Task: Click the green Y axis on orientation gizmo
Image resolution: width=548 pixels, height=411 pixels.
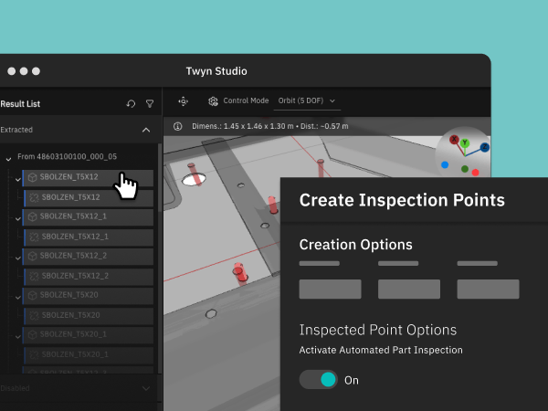Action: point(464,143)
